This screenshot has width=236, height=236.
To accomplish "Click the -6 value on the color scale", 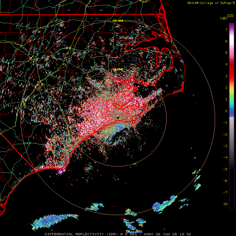I will (225, 181).
